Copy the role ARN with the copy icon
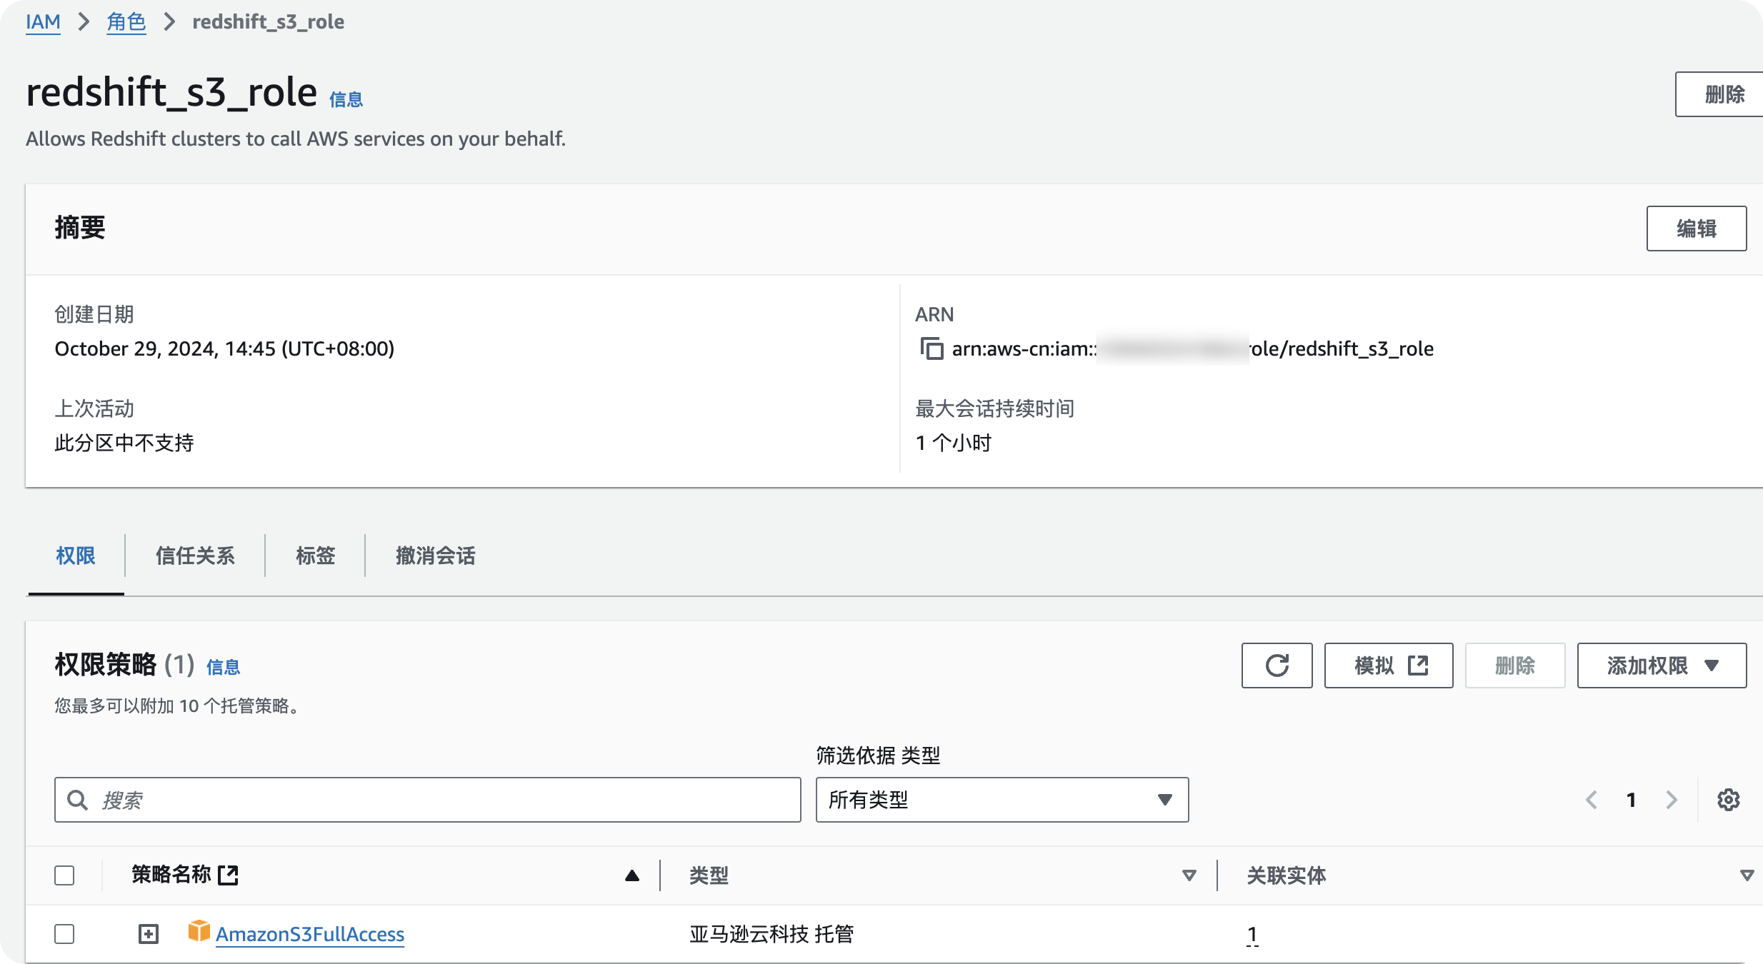This screenshot has height=964, width=1763. (932, 348)
